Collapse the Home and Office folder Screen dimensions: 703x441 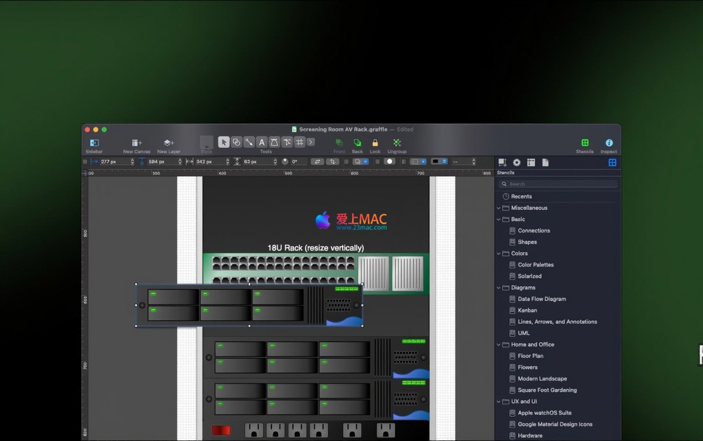point(498,345)
